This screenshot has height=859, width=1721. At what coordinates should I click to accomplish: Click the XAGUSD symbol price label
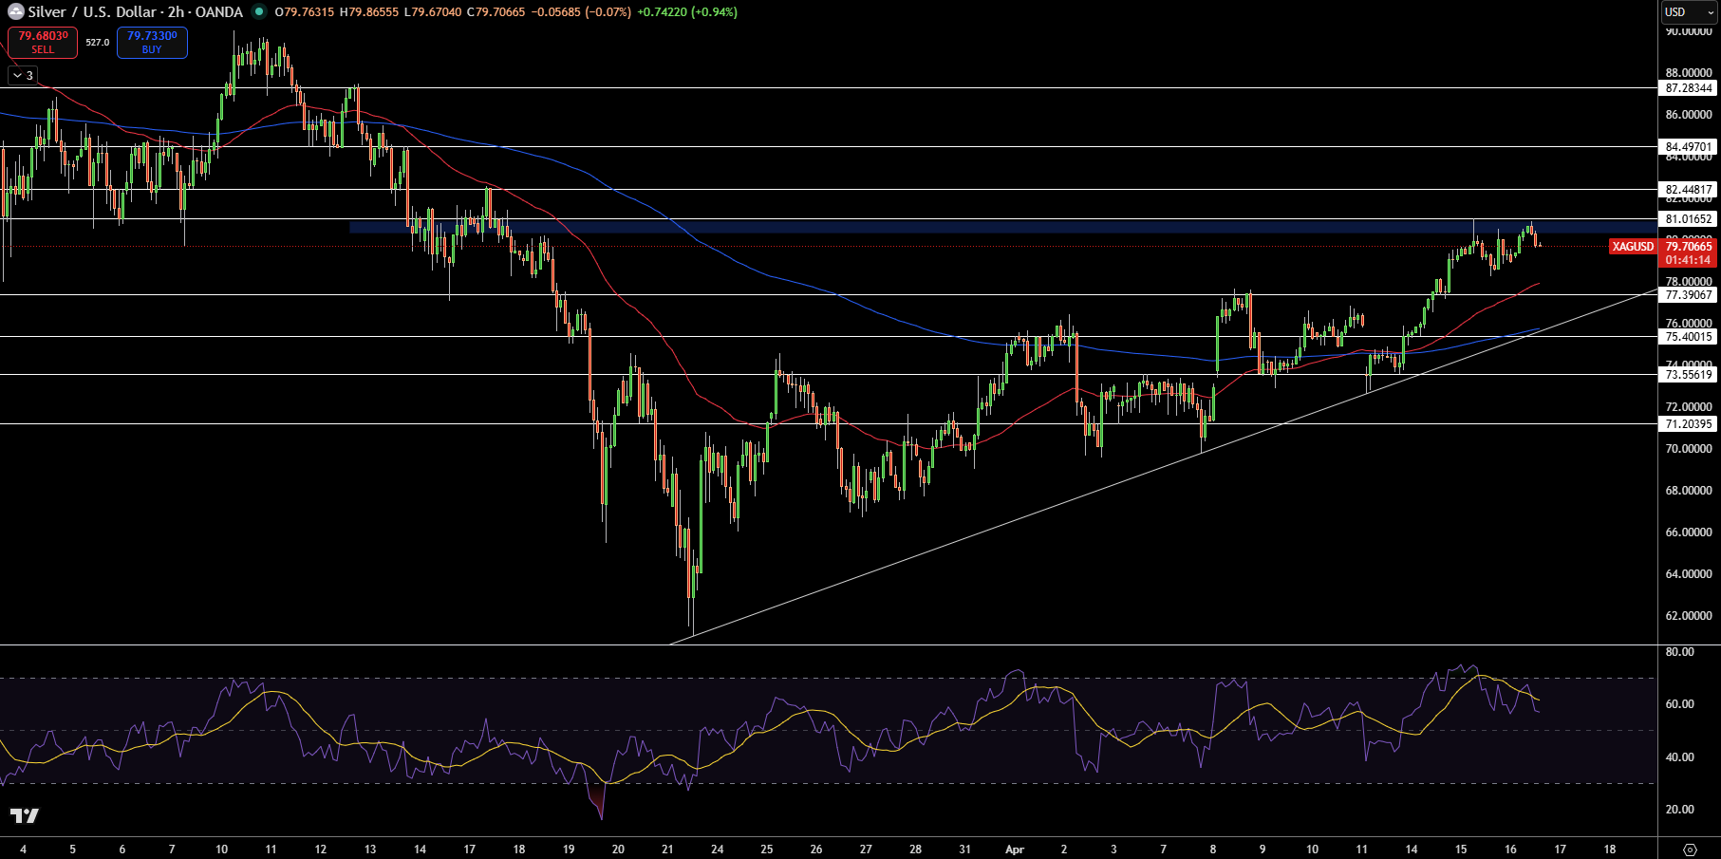(x=1633, y=247)
